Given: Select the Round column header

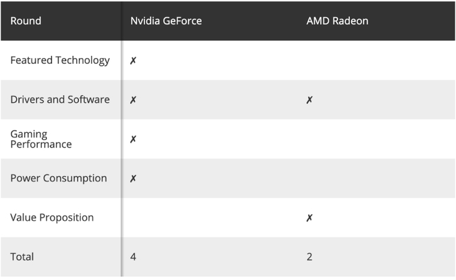Looking at the screenshot, I should (x=26, y=21).
